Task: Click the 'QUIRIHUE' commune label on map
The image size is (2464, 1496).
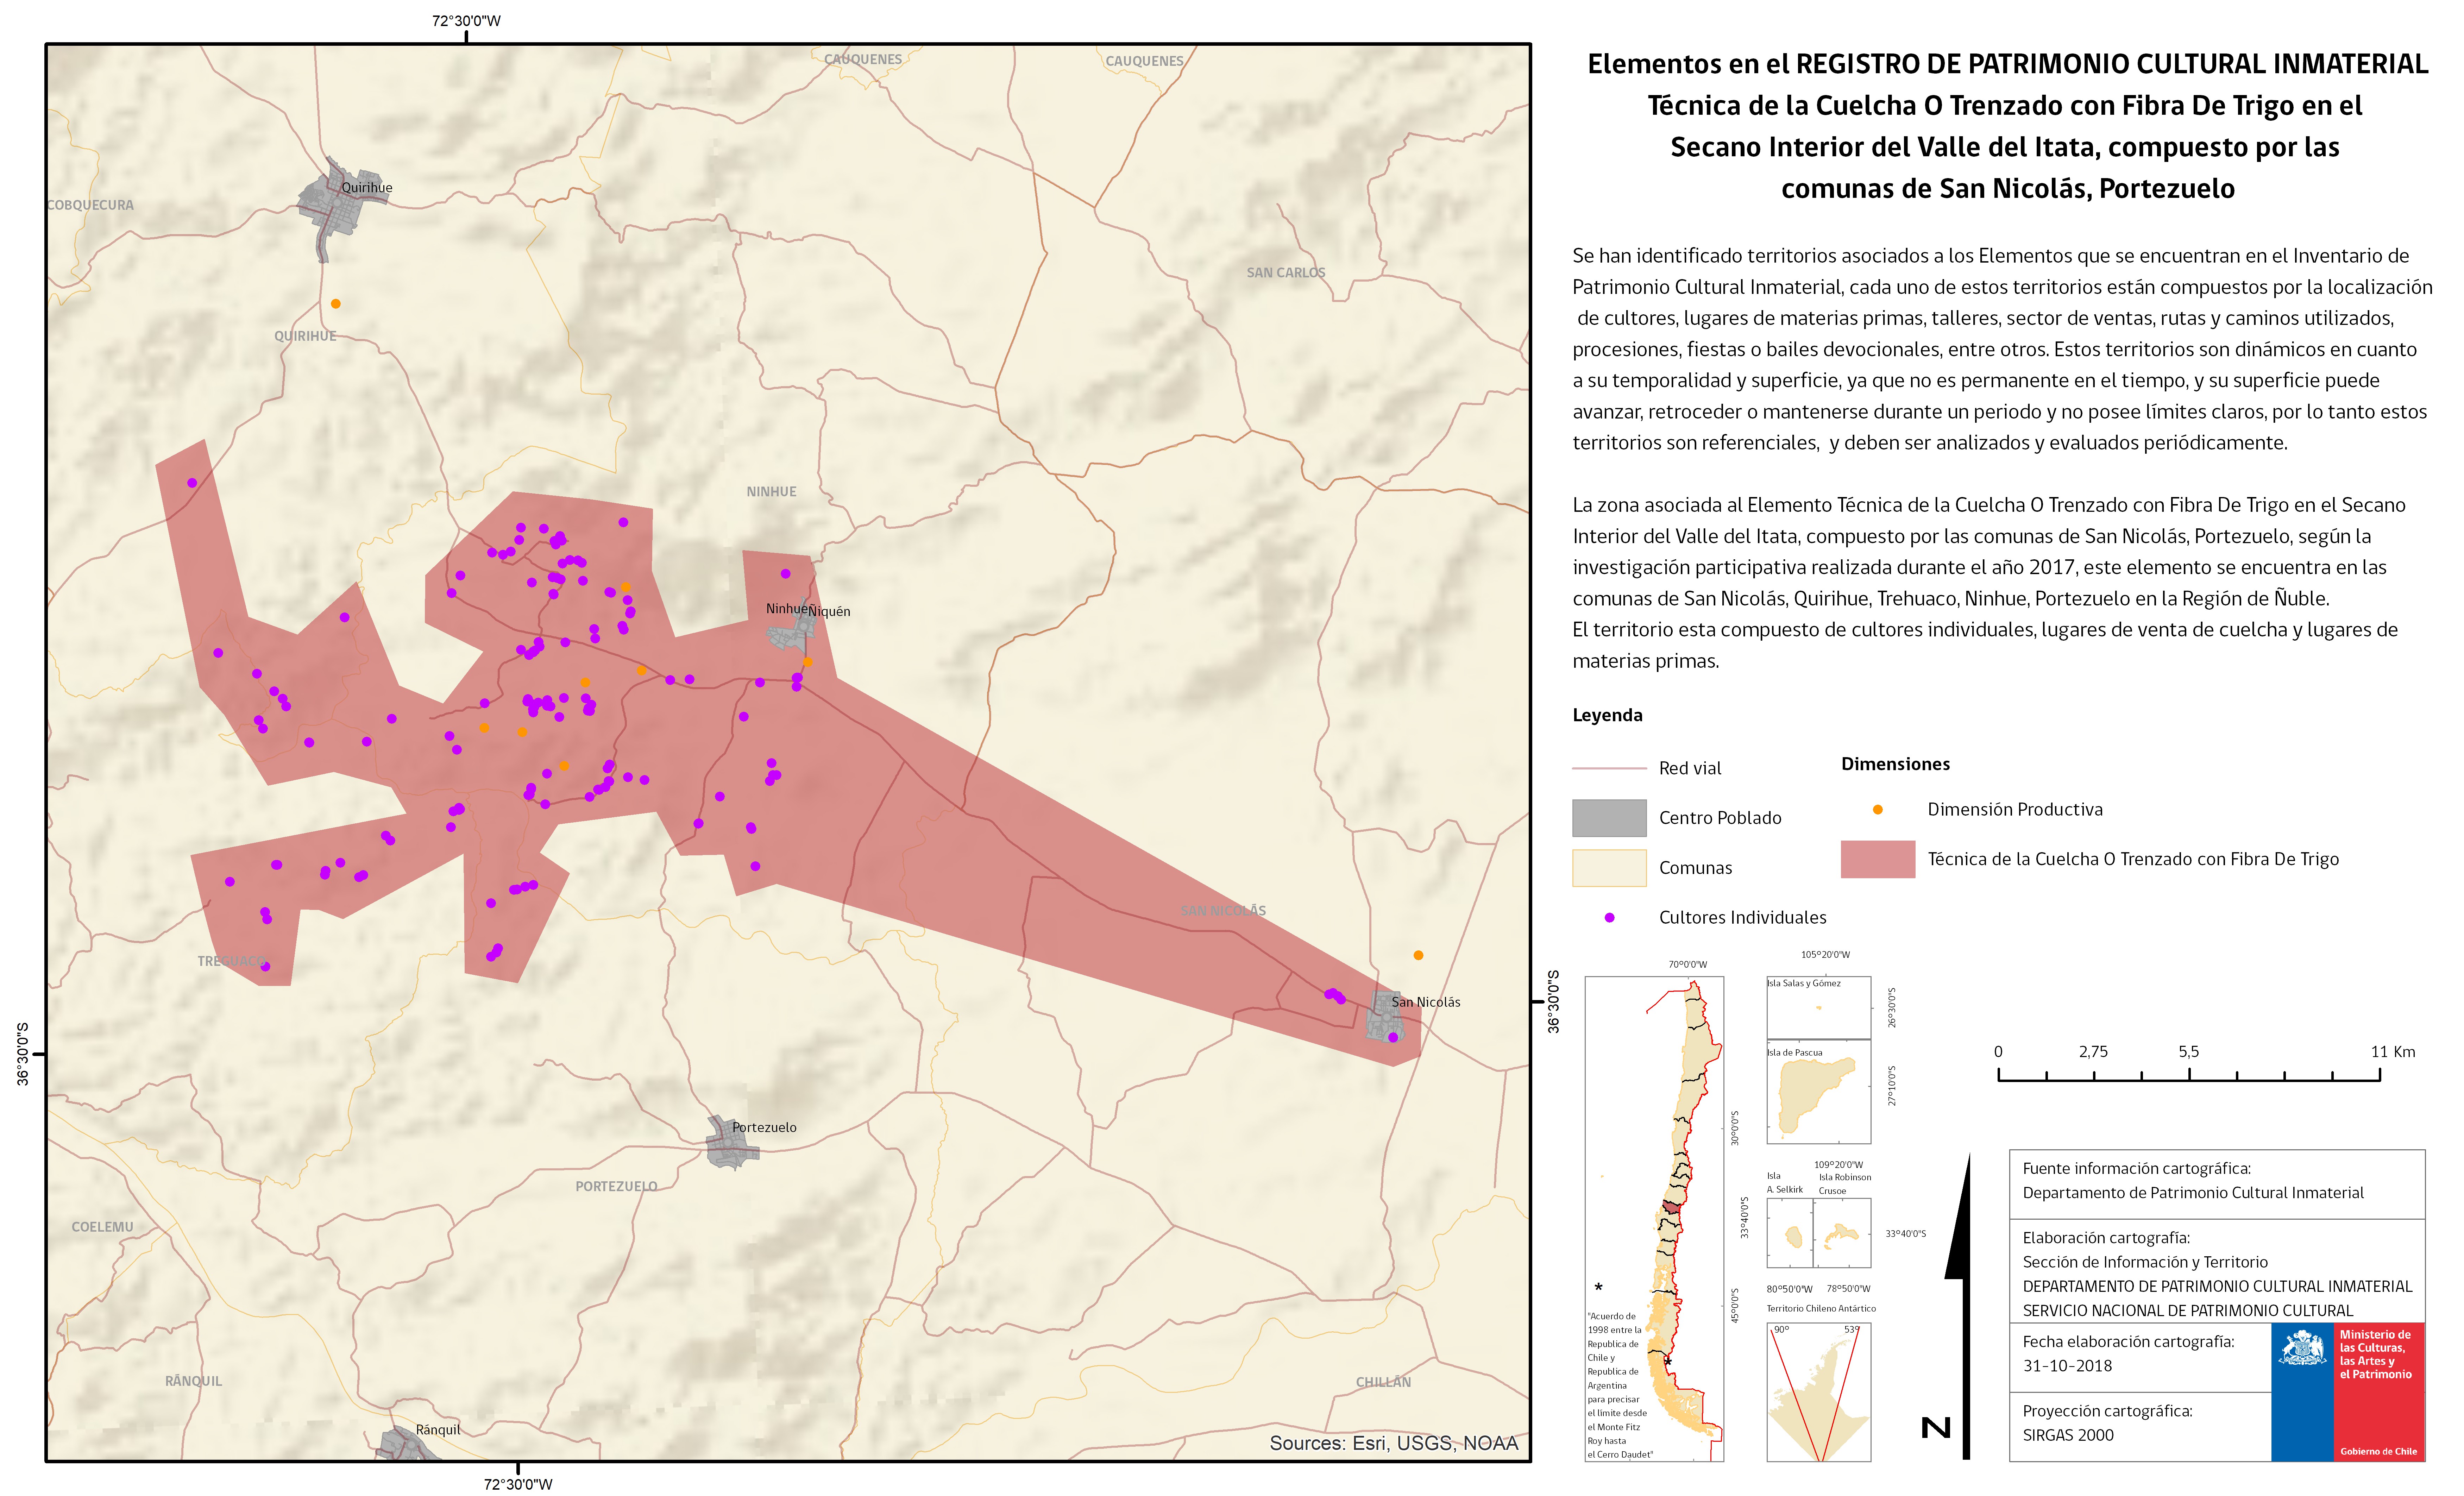Action: click(x=305, y=336)
